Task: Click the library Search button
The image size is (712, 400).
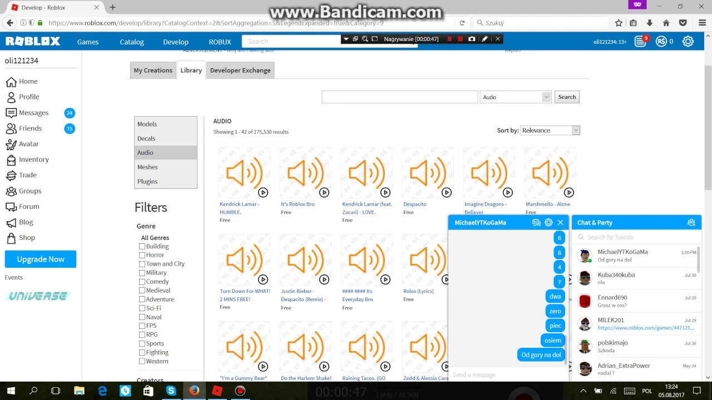Action: (x=567, y=97)
